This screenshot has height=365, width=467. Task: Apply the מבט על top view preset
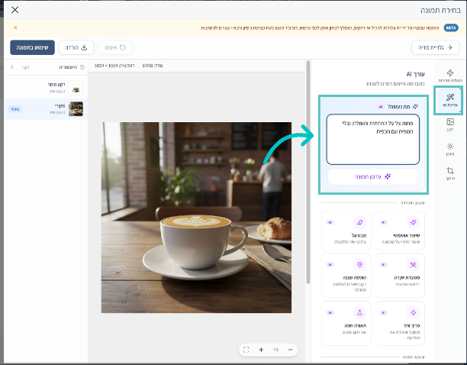tap(346, 231)
